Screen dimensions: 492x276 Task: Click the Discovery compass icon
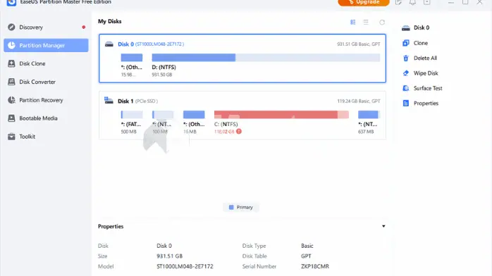tap(11, 27)
